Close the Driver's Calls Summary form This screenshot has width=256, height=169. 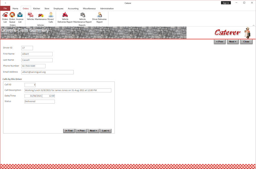coord(246,42)
